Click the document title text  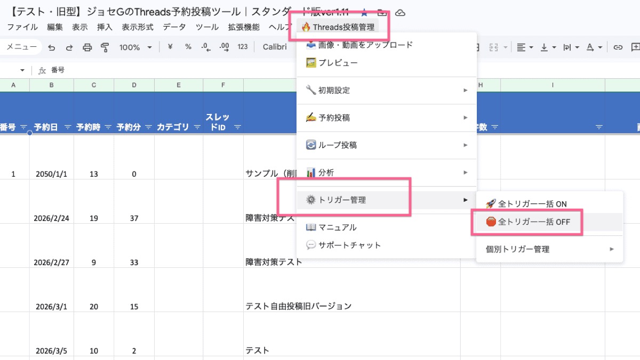179,12
